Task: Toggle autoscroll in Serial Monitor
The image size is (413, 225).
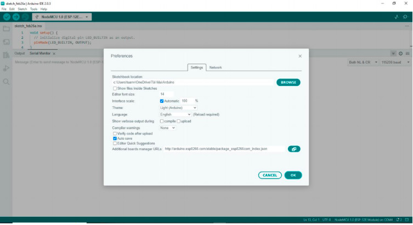Action: [393, 53]
